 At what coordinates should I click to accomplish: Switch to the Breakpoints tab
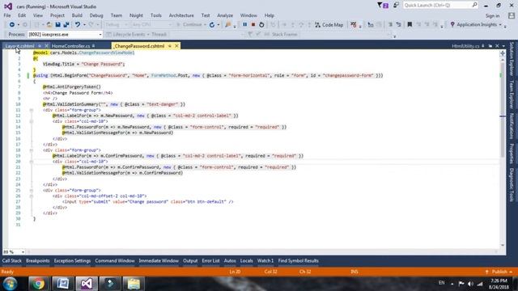pyautogui.click(x=38, y=260)
